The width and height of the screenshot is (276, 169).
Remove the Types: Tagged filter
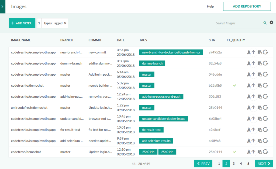click(65, 23)
